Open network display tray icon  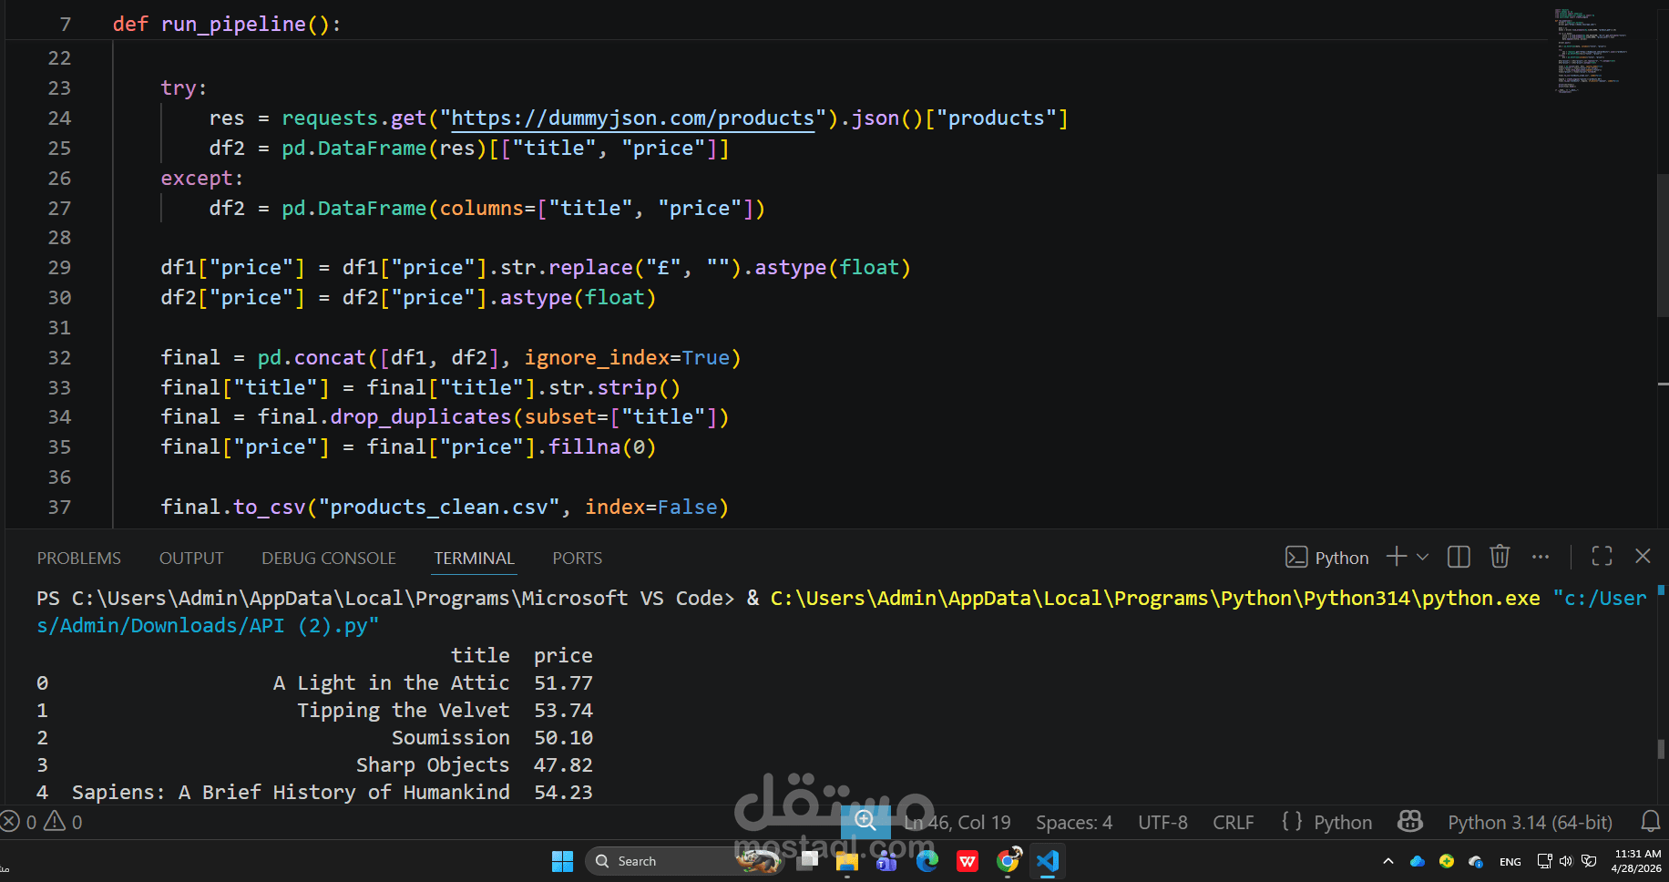(1544, 861)
